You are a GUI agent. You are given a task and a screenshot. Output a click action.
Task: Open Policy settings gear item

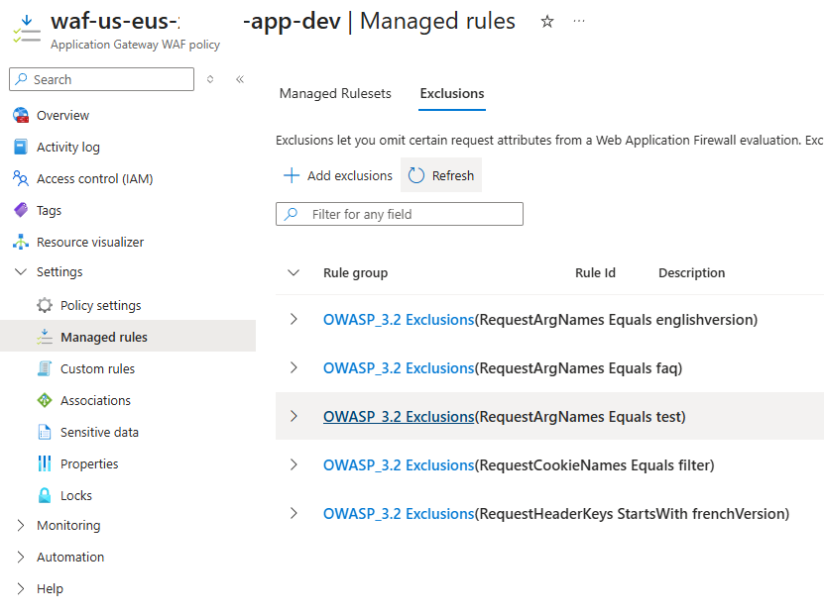click(100, 306)
